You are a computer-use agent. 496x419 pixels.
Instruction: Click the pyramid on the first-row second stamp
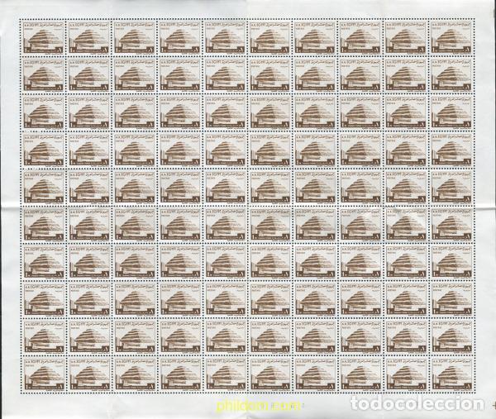tap(90, 38)
